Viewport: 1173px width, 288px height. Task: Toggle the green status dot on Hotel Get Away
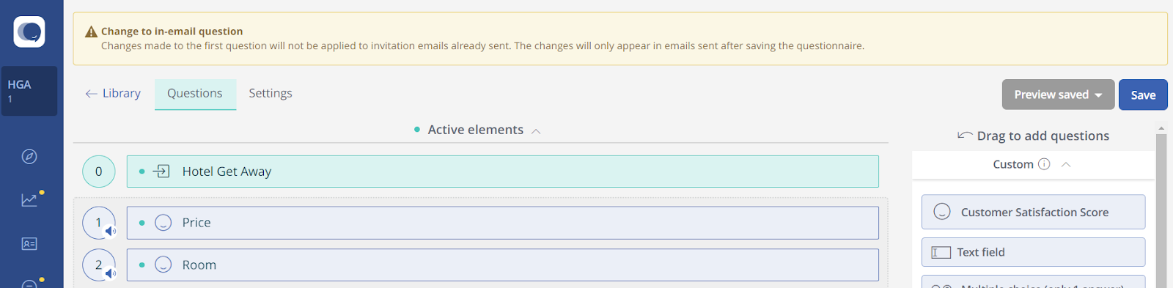click(141, 171)
